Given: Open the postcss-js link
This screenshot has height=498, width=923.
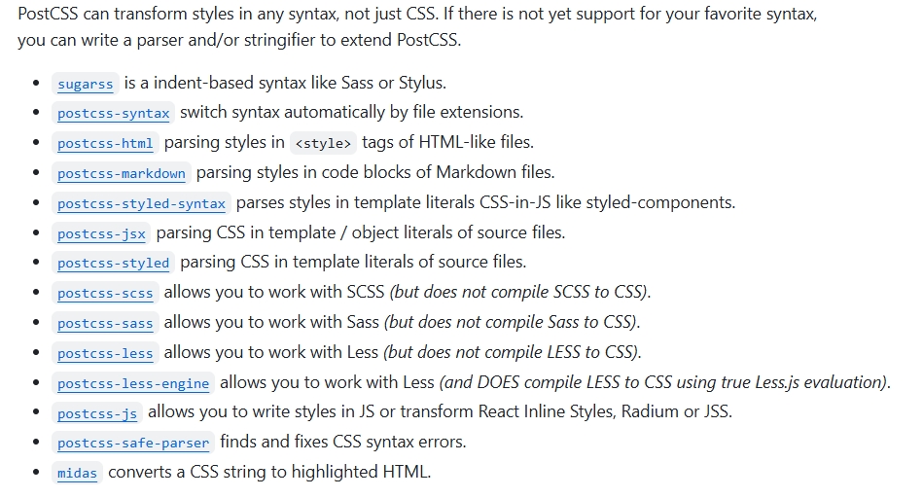Looking at the screenshot, I should point(97,413).
